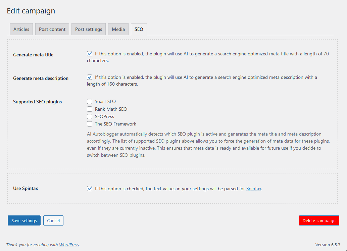Viewport: 347px width, 251px height.
Task: Click the Version 6.5.3 footer text
Action: pyautogui.click(x=328, y=245)
